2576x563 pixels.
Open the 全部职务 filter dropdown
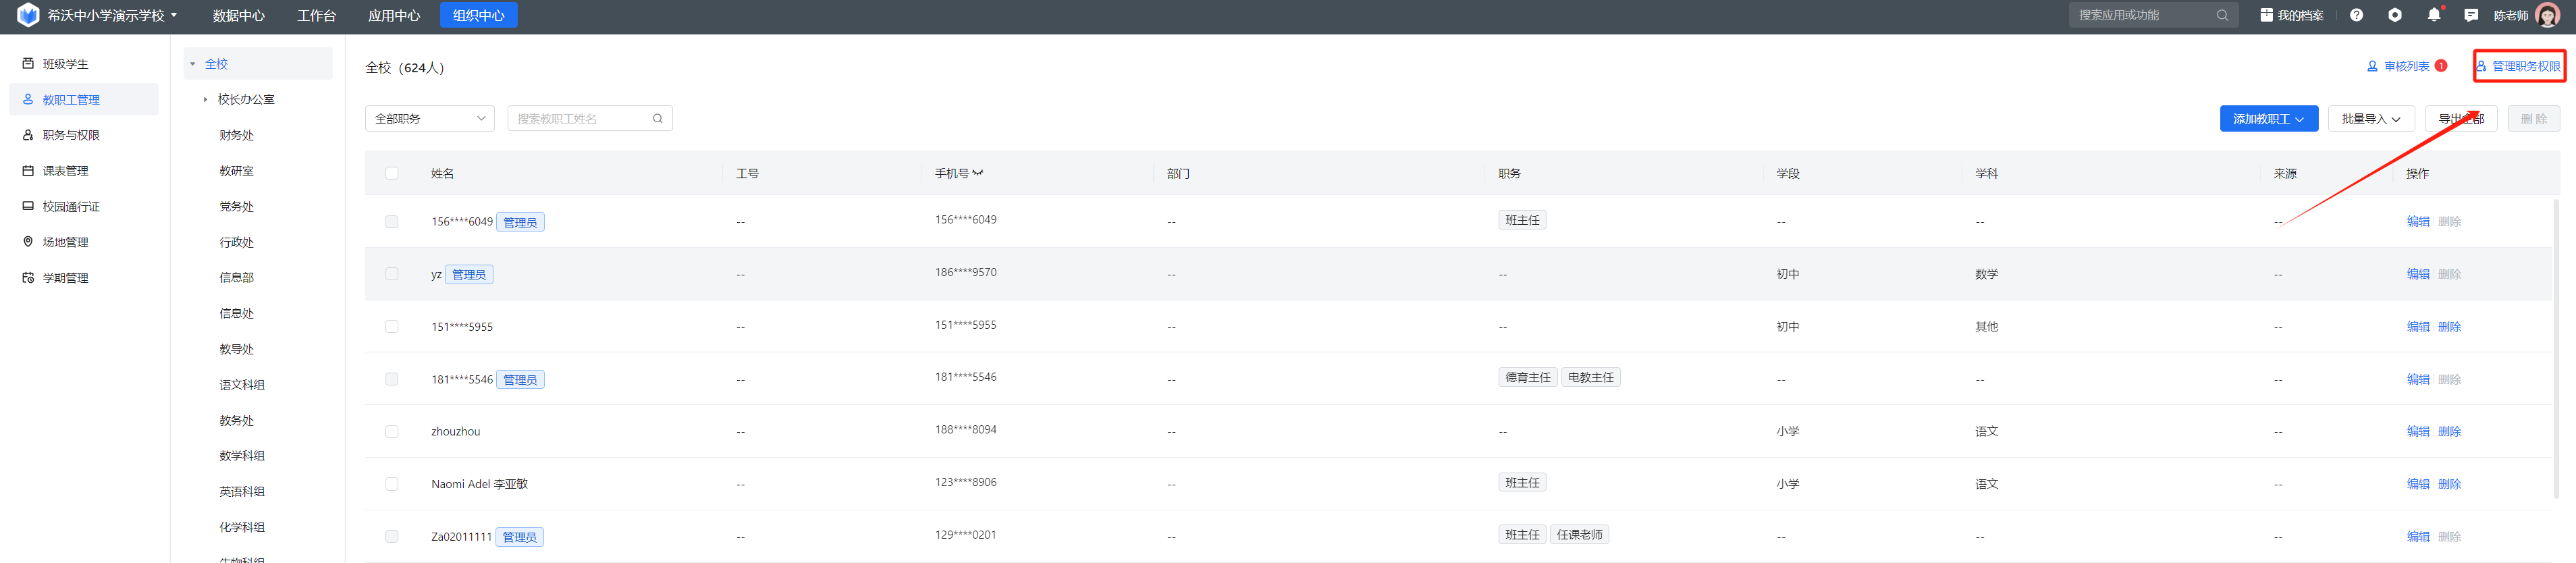pyautogui.click(x=430, y=118)
